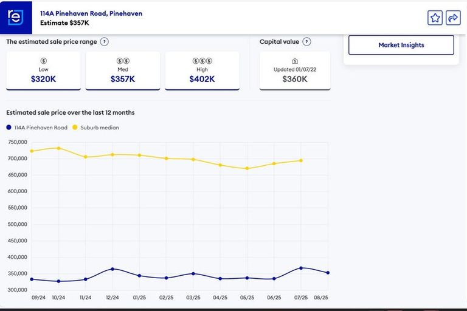Click the dollar icon on Low card
This screenshot has width=467, height=311.
point(43,61)
